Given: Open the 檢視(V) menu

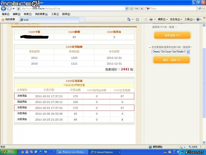Looking at the screenshot, I should (28, 14).
